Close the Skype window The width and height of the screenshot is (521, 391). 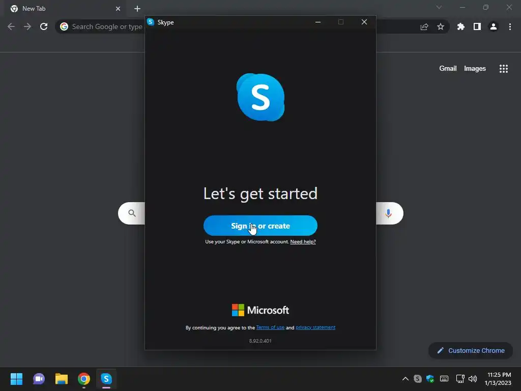[x=364, y=22]
